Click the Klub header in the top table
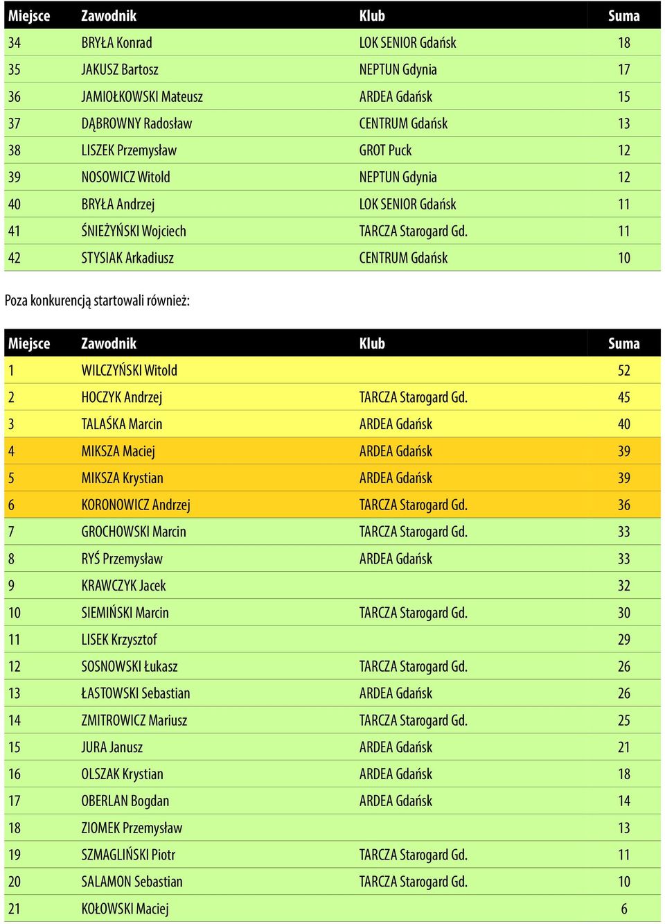Viewport: 665px width, 924px height. tap(372, 15)
